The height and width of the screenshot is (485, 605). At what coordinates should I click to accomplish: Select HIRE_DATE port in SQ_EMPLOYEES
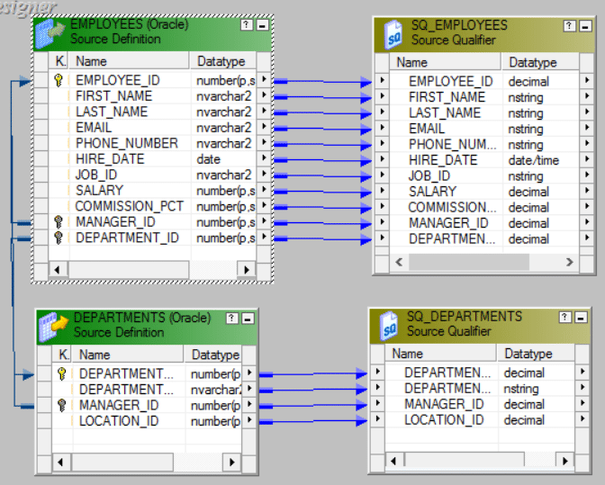(484, 160)
